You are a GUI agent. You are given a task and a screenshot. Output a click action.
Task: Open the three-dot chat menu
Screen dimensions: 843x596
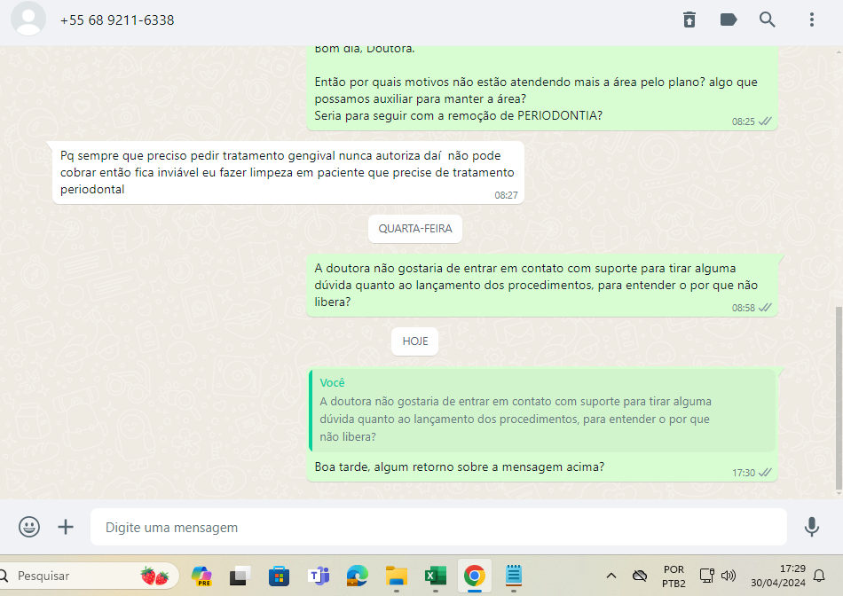[x=812, y=20]
